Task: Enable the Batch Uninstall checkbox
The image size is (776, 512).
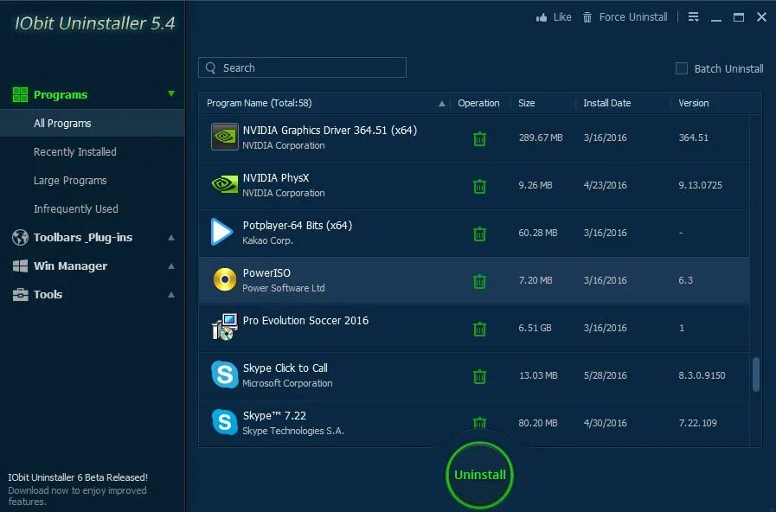Action: point(682,68)
